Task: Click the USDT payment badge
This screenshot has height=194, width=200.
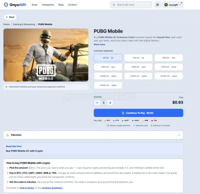Action: click(125, 120)
